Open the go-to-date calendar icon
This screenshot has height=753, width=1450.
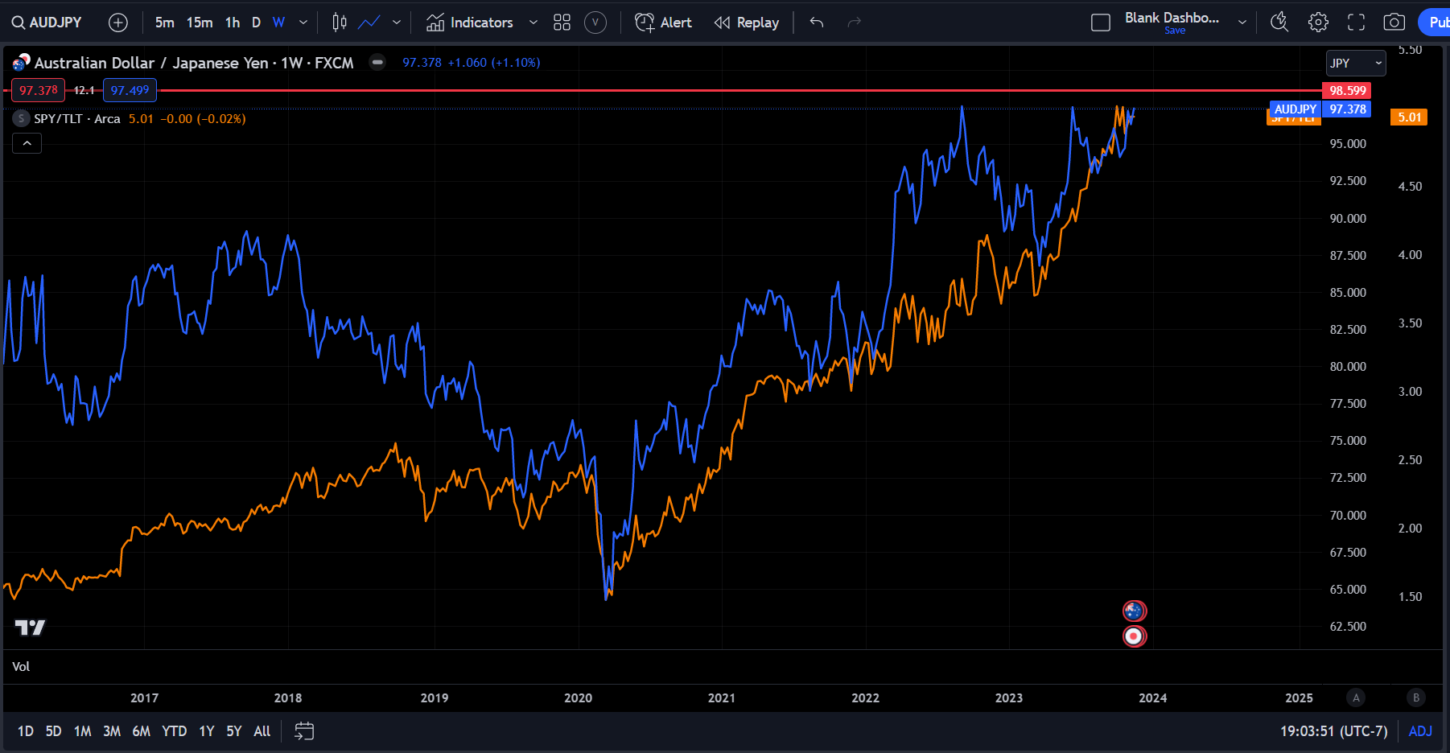point(303,731)
